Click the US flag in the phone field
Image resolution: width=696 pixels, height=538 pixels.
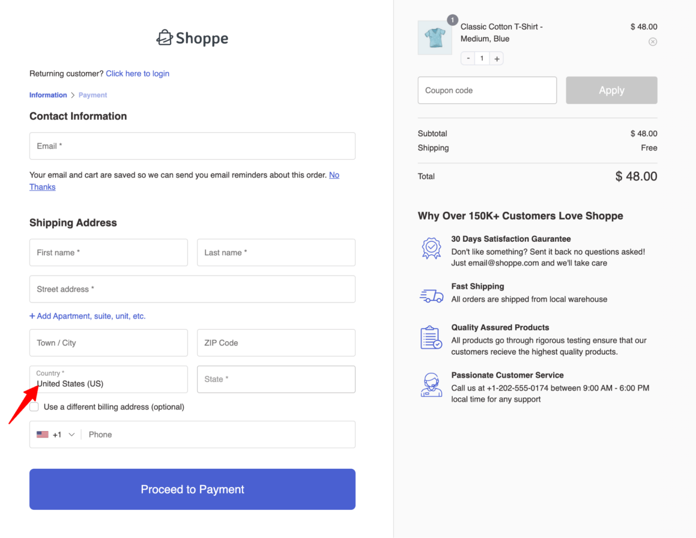point(42,434)
